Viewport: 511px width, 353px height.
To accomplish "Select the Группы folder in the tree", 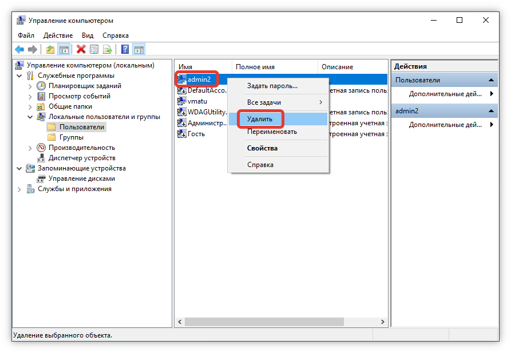I will (x=71, y=137).
